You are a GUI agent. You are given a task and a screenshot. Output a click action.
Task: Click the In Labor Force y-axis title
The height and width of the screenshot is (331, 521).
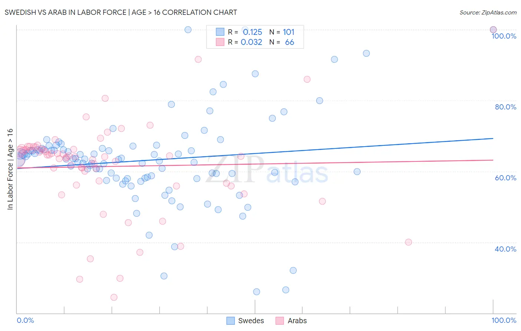[10, 169]
